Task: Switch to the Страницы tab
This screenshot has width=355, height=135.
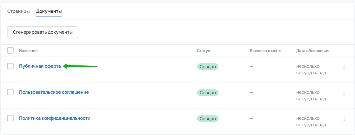Action: 18,11
